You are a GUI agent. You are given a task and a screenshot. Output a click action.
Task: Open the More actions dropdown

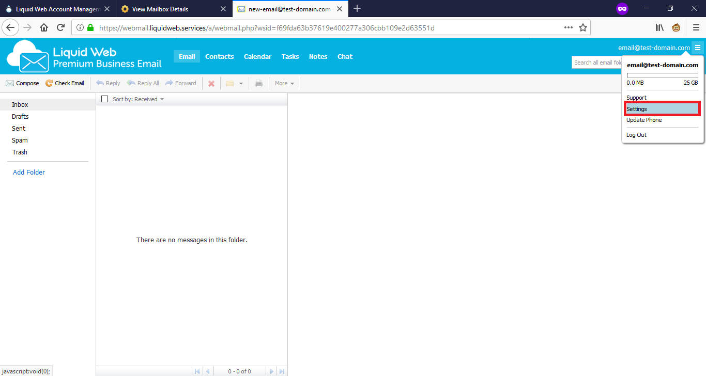(x=284, y=83)
